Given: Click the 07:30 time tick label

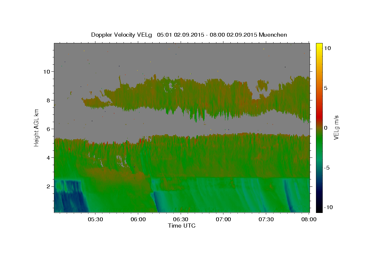Looking at the screenshot, I should point(266,219).
